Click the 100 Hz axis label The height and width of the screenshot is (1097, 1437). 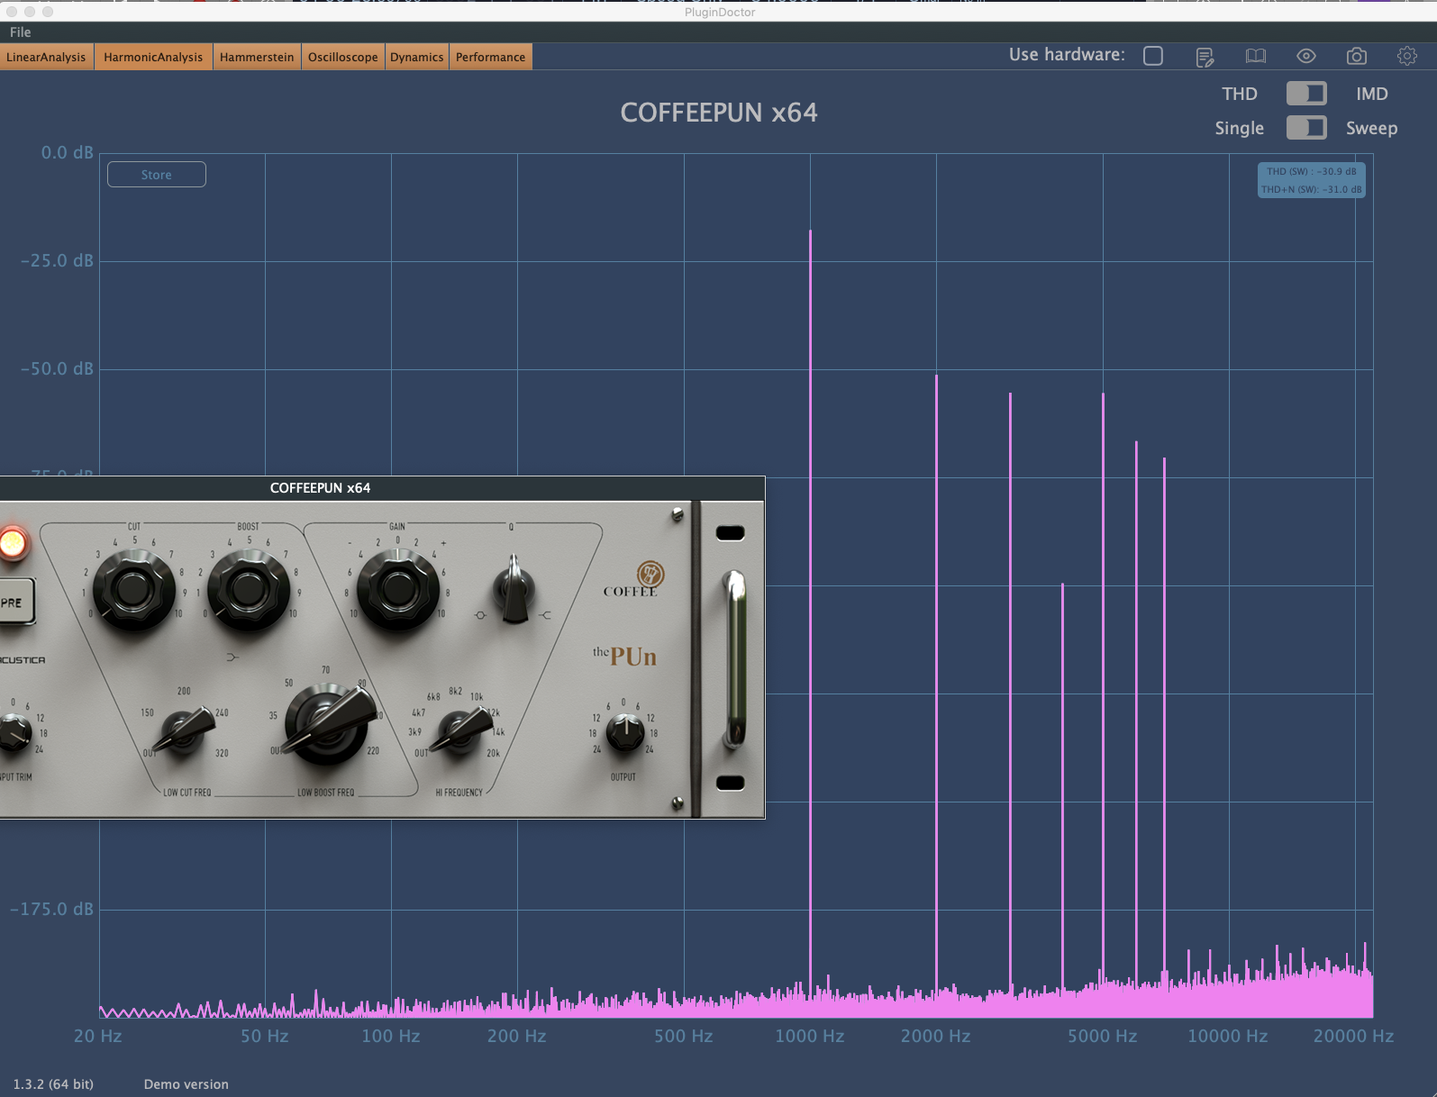point(390,1036)
